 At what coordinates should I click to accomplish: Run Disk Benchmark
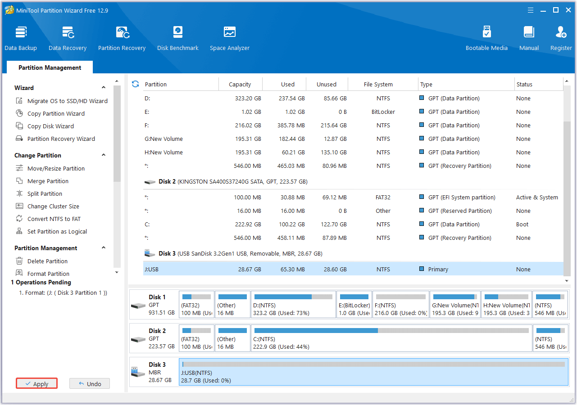coord(177,37)
